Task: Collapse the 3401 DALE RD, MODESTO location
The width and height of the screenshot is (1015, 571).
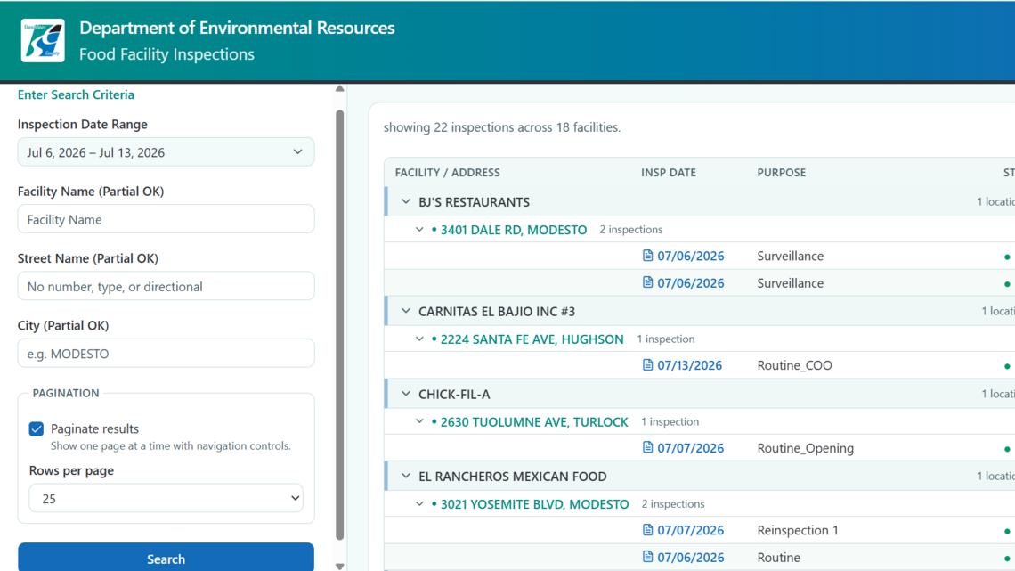Action: (419, 230)
